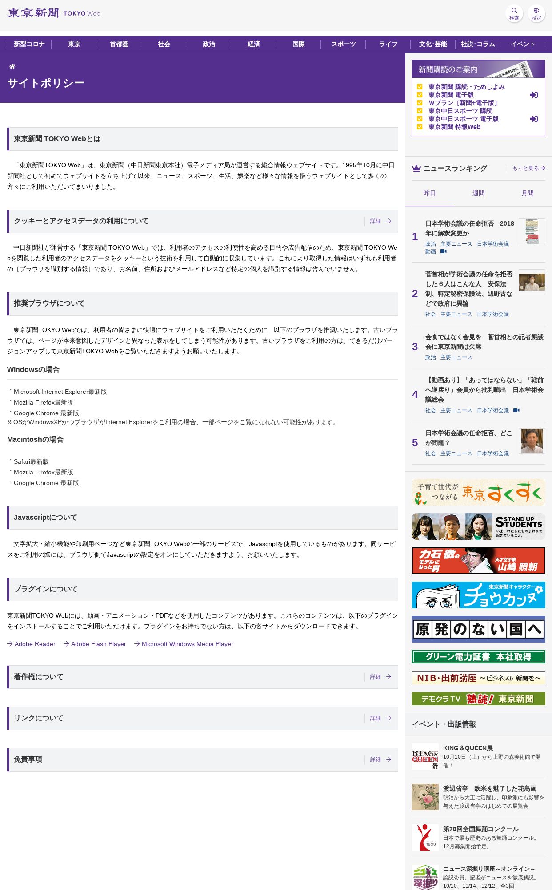The image size is (552, 890).
Task: Open the 東京 menu item
Action: [x=74, y=44]
